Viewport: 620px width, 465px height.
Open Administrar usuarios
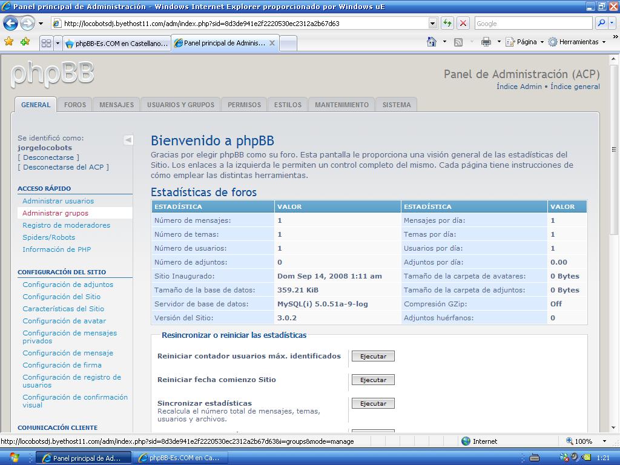(x=58, y=201)
